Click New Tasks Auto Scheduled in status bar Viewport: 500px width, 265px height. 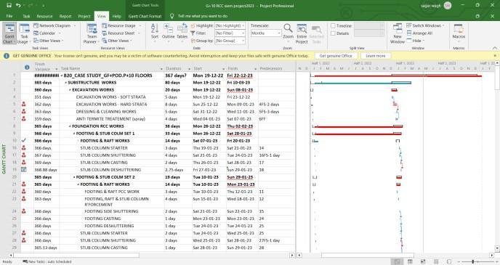tap(47, 262)
